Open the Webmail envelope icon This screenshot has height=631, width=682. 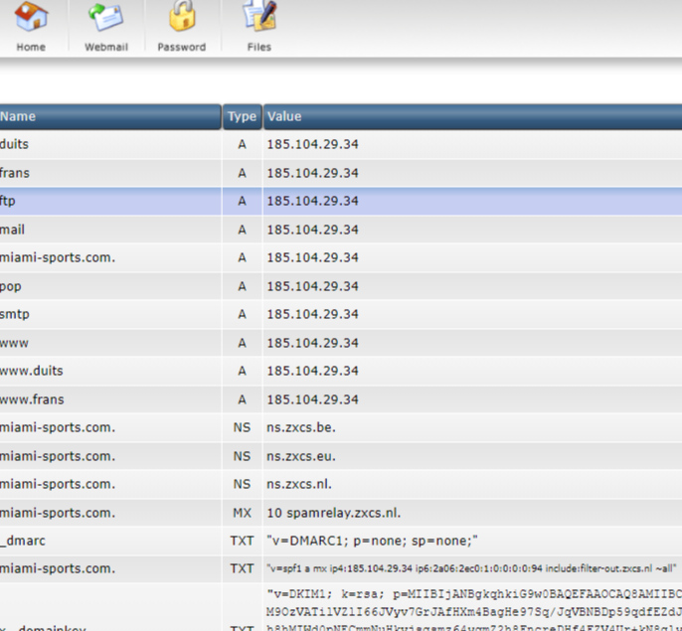point(106,18)
